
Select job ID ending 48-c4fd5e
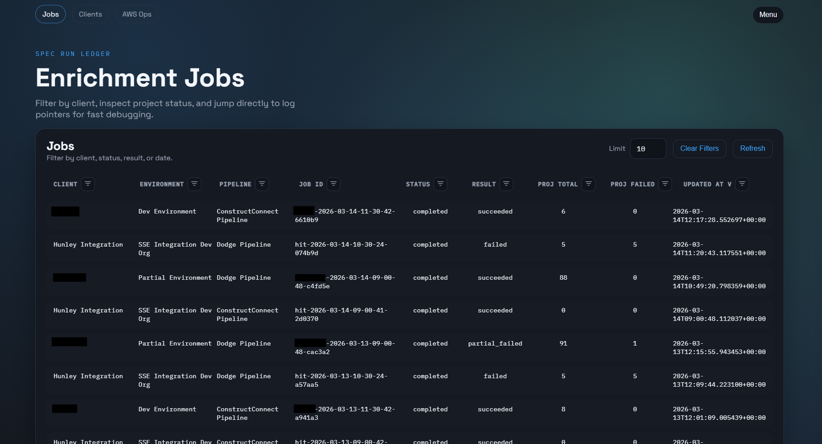tap(345, 282)
